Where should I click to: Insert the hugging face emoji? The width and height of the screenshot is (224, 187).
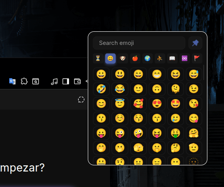pyautogui.click(x=194, y=133)
